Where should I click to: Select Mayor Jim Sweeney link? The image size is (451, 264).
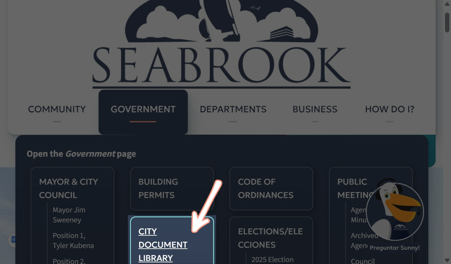pyautogui.click(x=69, y=215)
